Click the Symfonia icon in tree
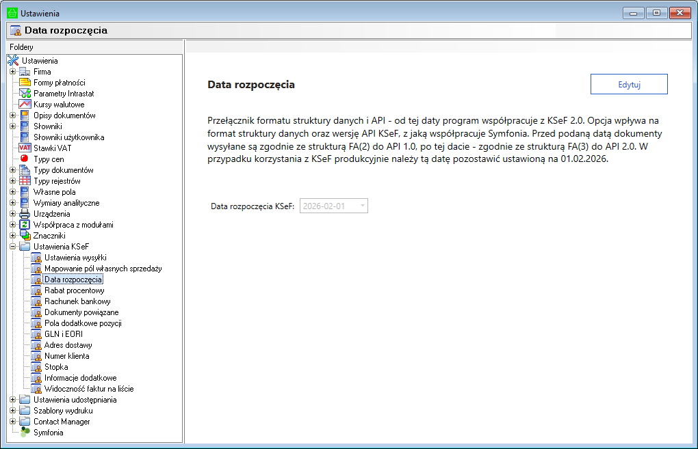This screenshot has height=449, width=698. click(x=25, y=433)
